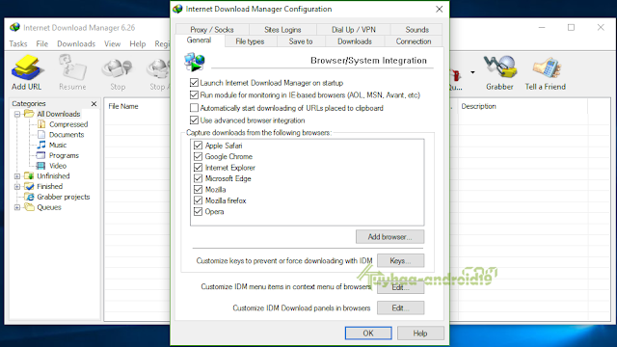Switch to the Proxy / Socks tab
Viewport: 617px width, 347px height.
(212, 30)
